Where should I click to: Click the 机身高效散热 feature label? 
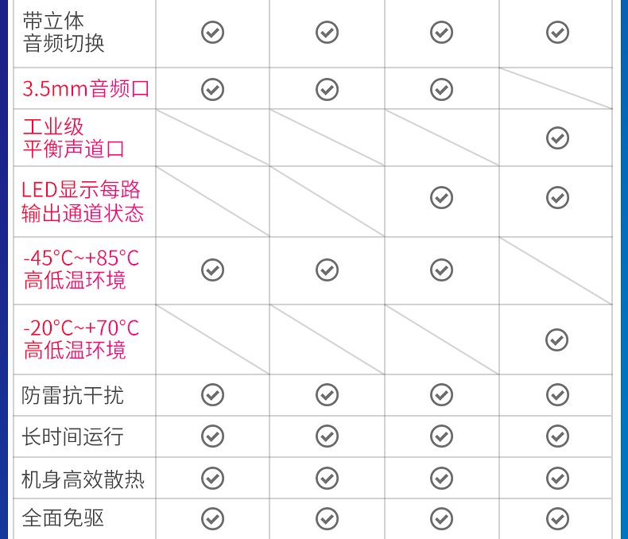(x=83, y=479)
